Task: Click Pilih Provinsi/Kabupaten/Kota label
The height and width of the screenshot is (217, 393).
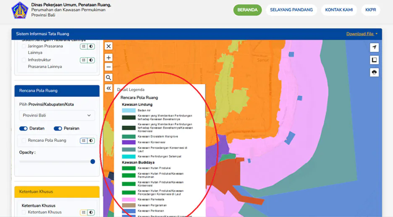Action: point(46,104)
